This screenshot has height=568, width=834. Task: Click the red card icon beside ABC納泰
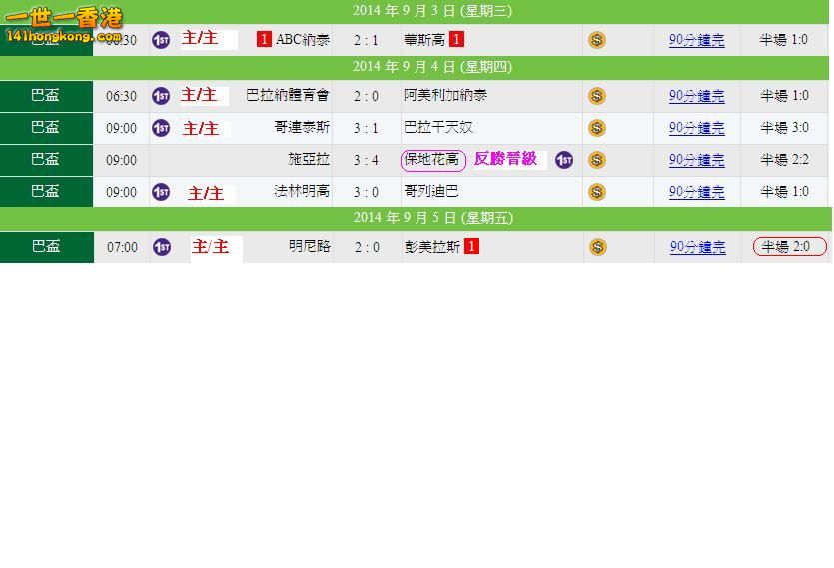(x=264, y=39)
